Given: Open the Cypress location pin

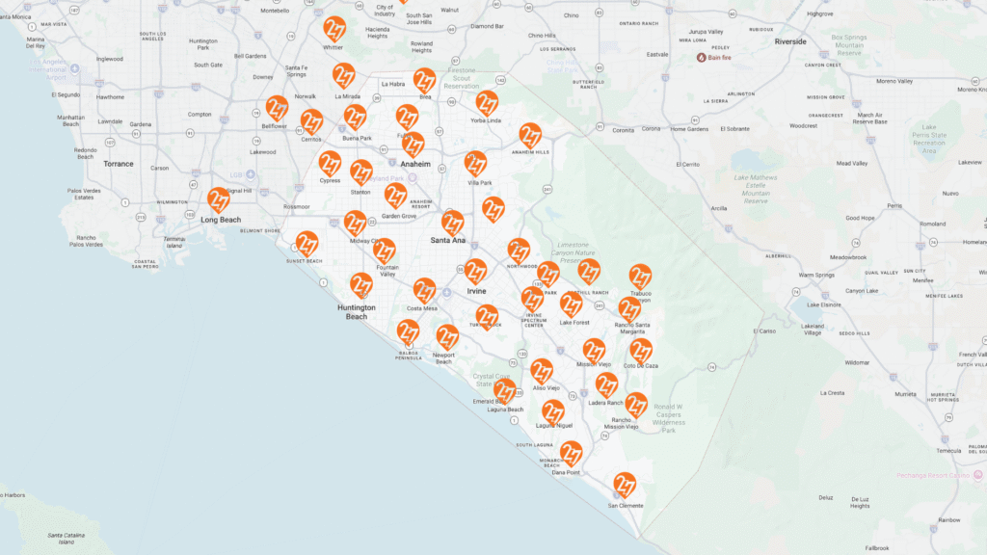Looking at the screenshot, I should [330, 164].
